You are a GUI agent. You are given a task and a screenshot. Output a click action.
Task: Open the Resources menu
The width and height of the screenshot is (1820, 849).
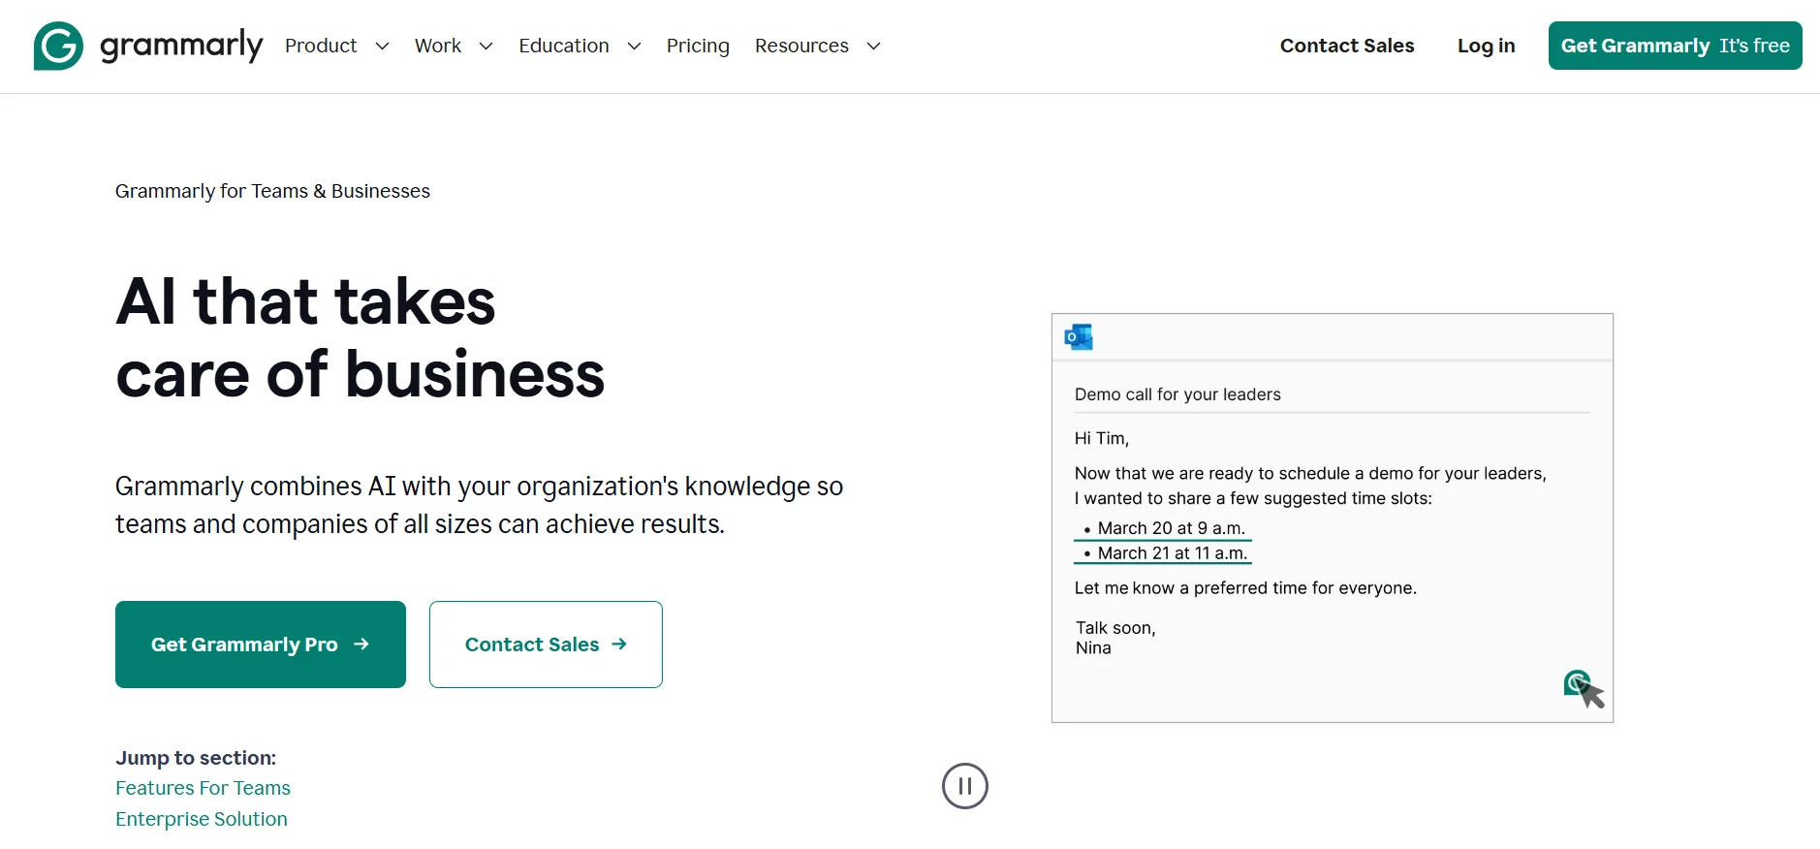point(801,46)
